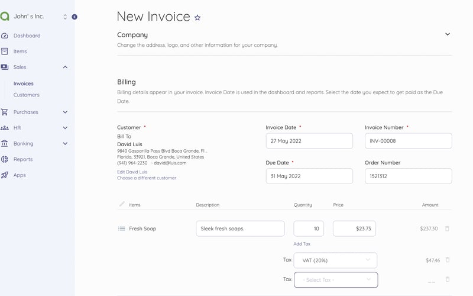The height and width of the screenshot is (296, 473).
Task: Click the Banking building icon
Action: pos(5,143)
